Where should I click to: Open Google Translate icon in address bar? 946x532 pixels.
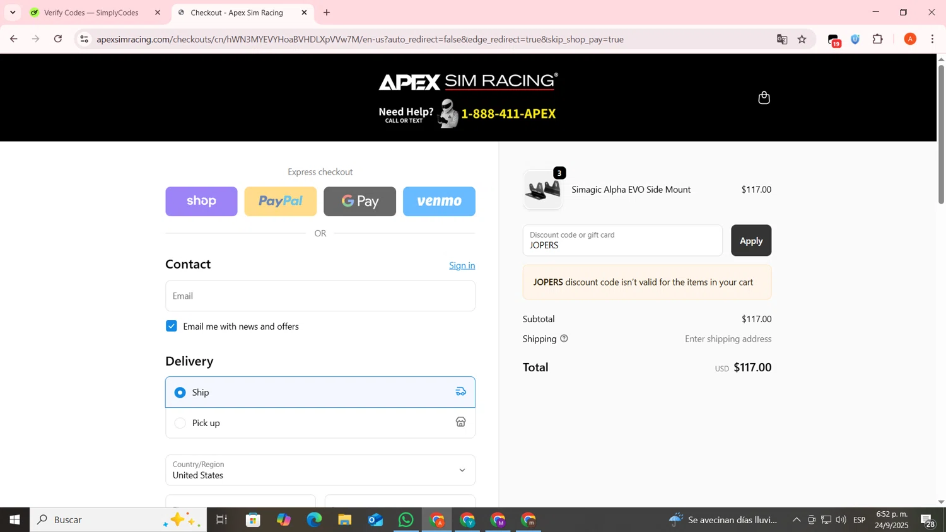click(x=782, y=39)
